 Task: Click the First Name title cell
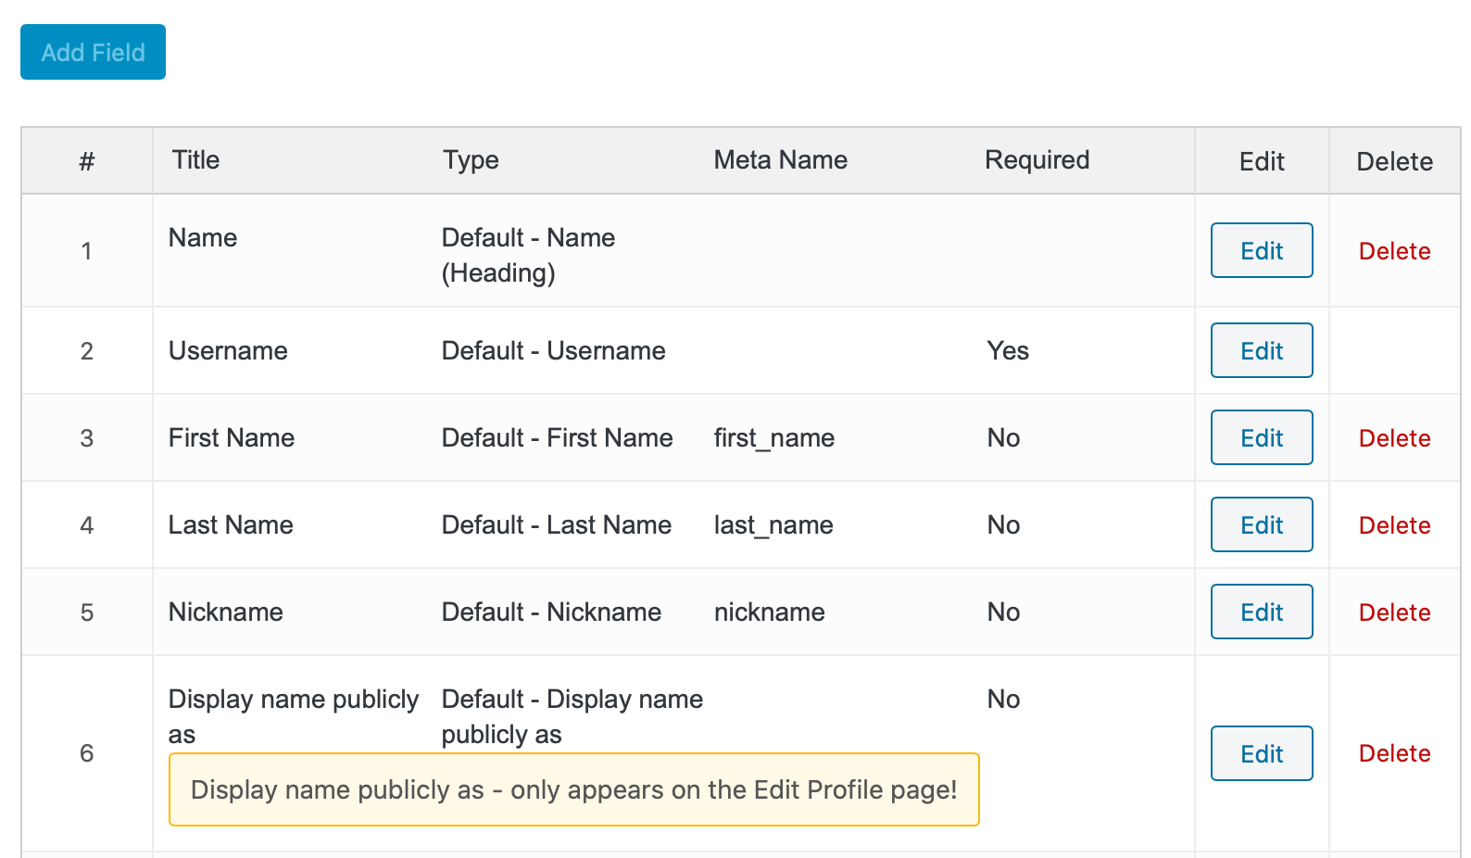tap(232, 437)
